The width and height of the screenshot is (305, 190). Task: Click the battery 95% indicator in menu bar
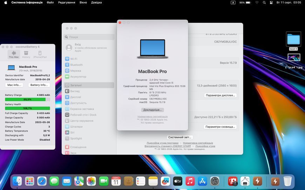[x=245, y=2]
